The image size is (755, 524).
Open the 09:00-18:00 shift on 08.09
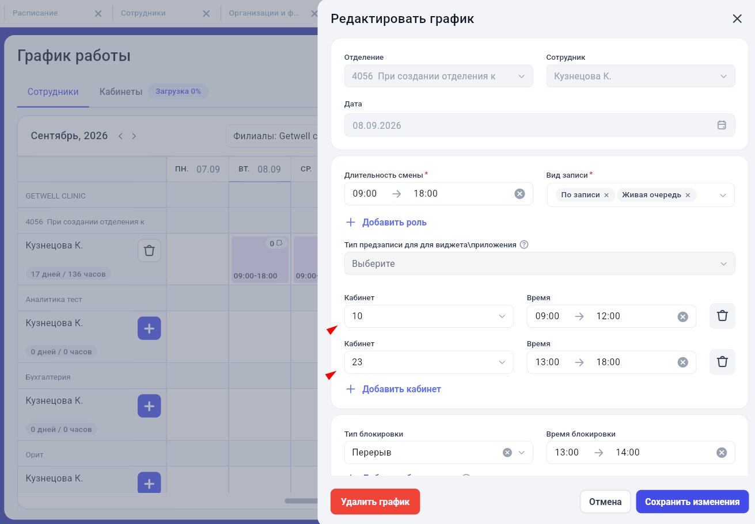pos(260,259)
